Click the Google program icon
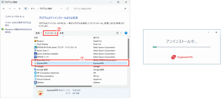This screenshot has width=221, height=99. (35, 66)
